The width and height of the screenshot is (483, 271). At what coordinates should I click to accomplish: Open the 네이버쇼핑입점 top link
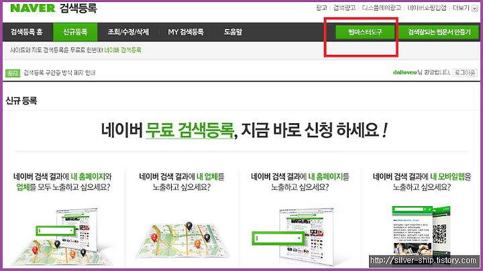[427, 7]
